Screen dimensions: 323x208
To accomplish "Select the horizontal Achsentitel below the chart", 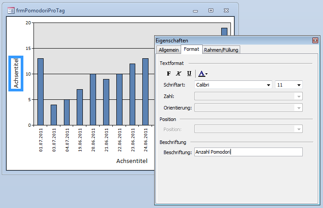I will point(132,161).
